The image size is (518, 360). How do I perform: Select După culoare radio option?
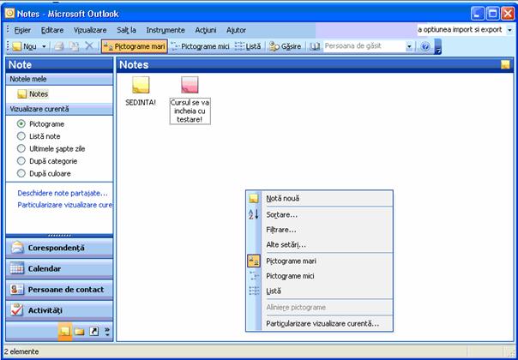coord(21,173)
